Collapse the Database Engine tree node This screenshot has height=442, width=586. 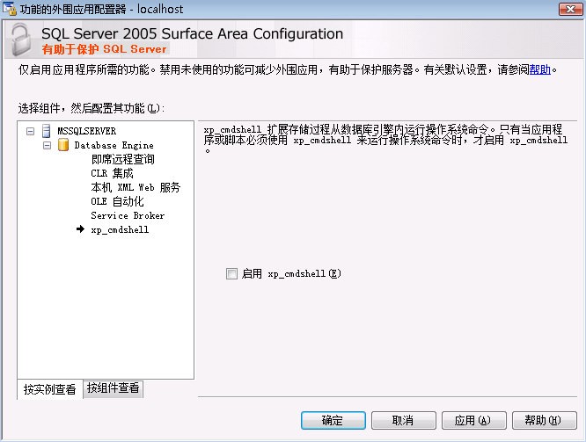coord(48,145)
